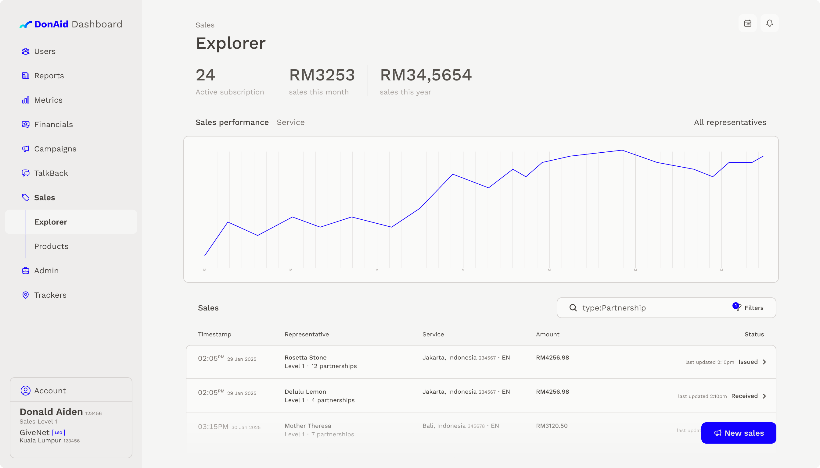Screen dimensions: 820x468
Task: Click the Metrics bar chart icon
Action: (25, 100)
